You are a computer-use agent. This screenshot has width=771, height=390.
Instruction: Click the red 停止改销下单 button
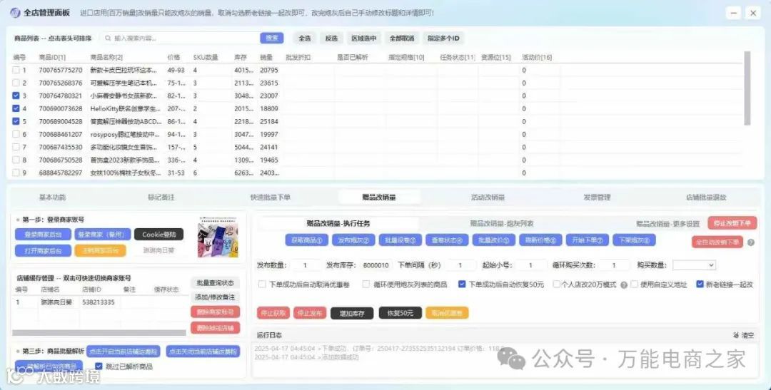click(732, 223)
